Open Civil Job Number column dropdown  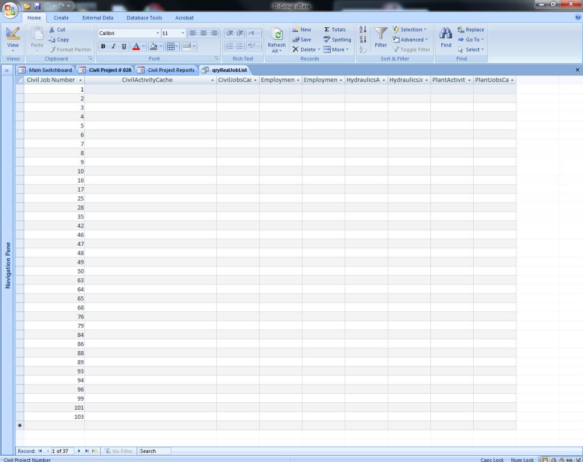click(80, 80)
